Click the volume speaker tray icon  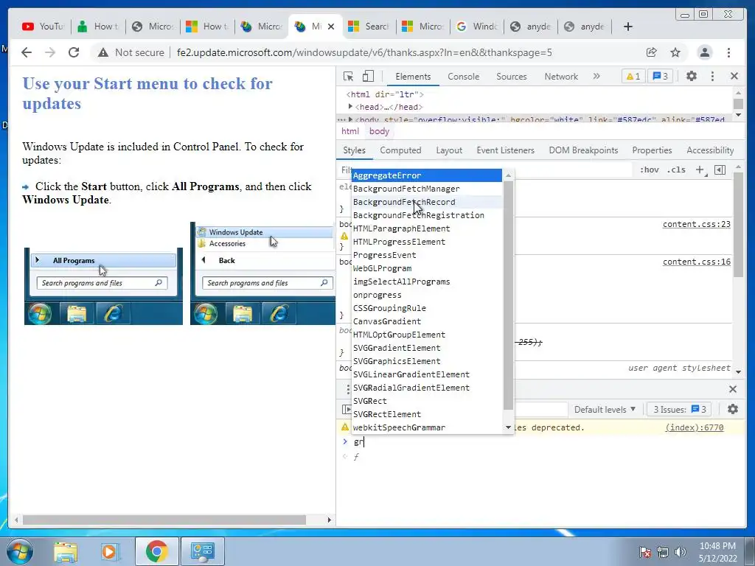coord(681,552)
